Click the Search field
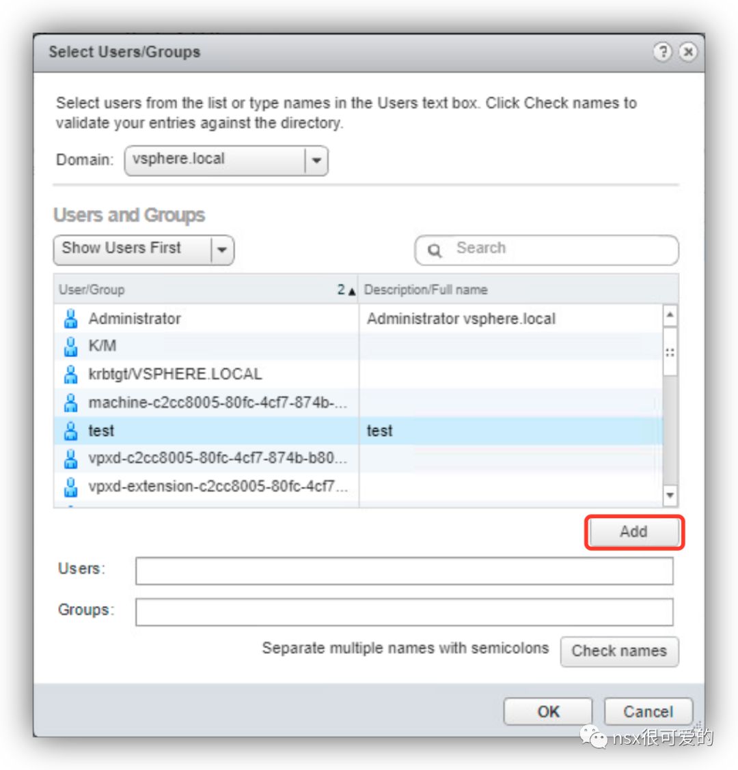The width and height of the screenshot is (738, 770). coord(546,250)
